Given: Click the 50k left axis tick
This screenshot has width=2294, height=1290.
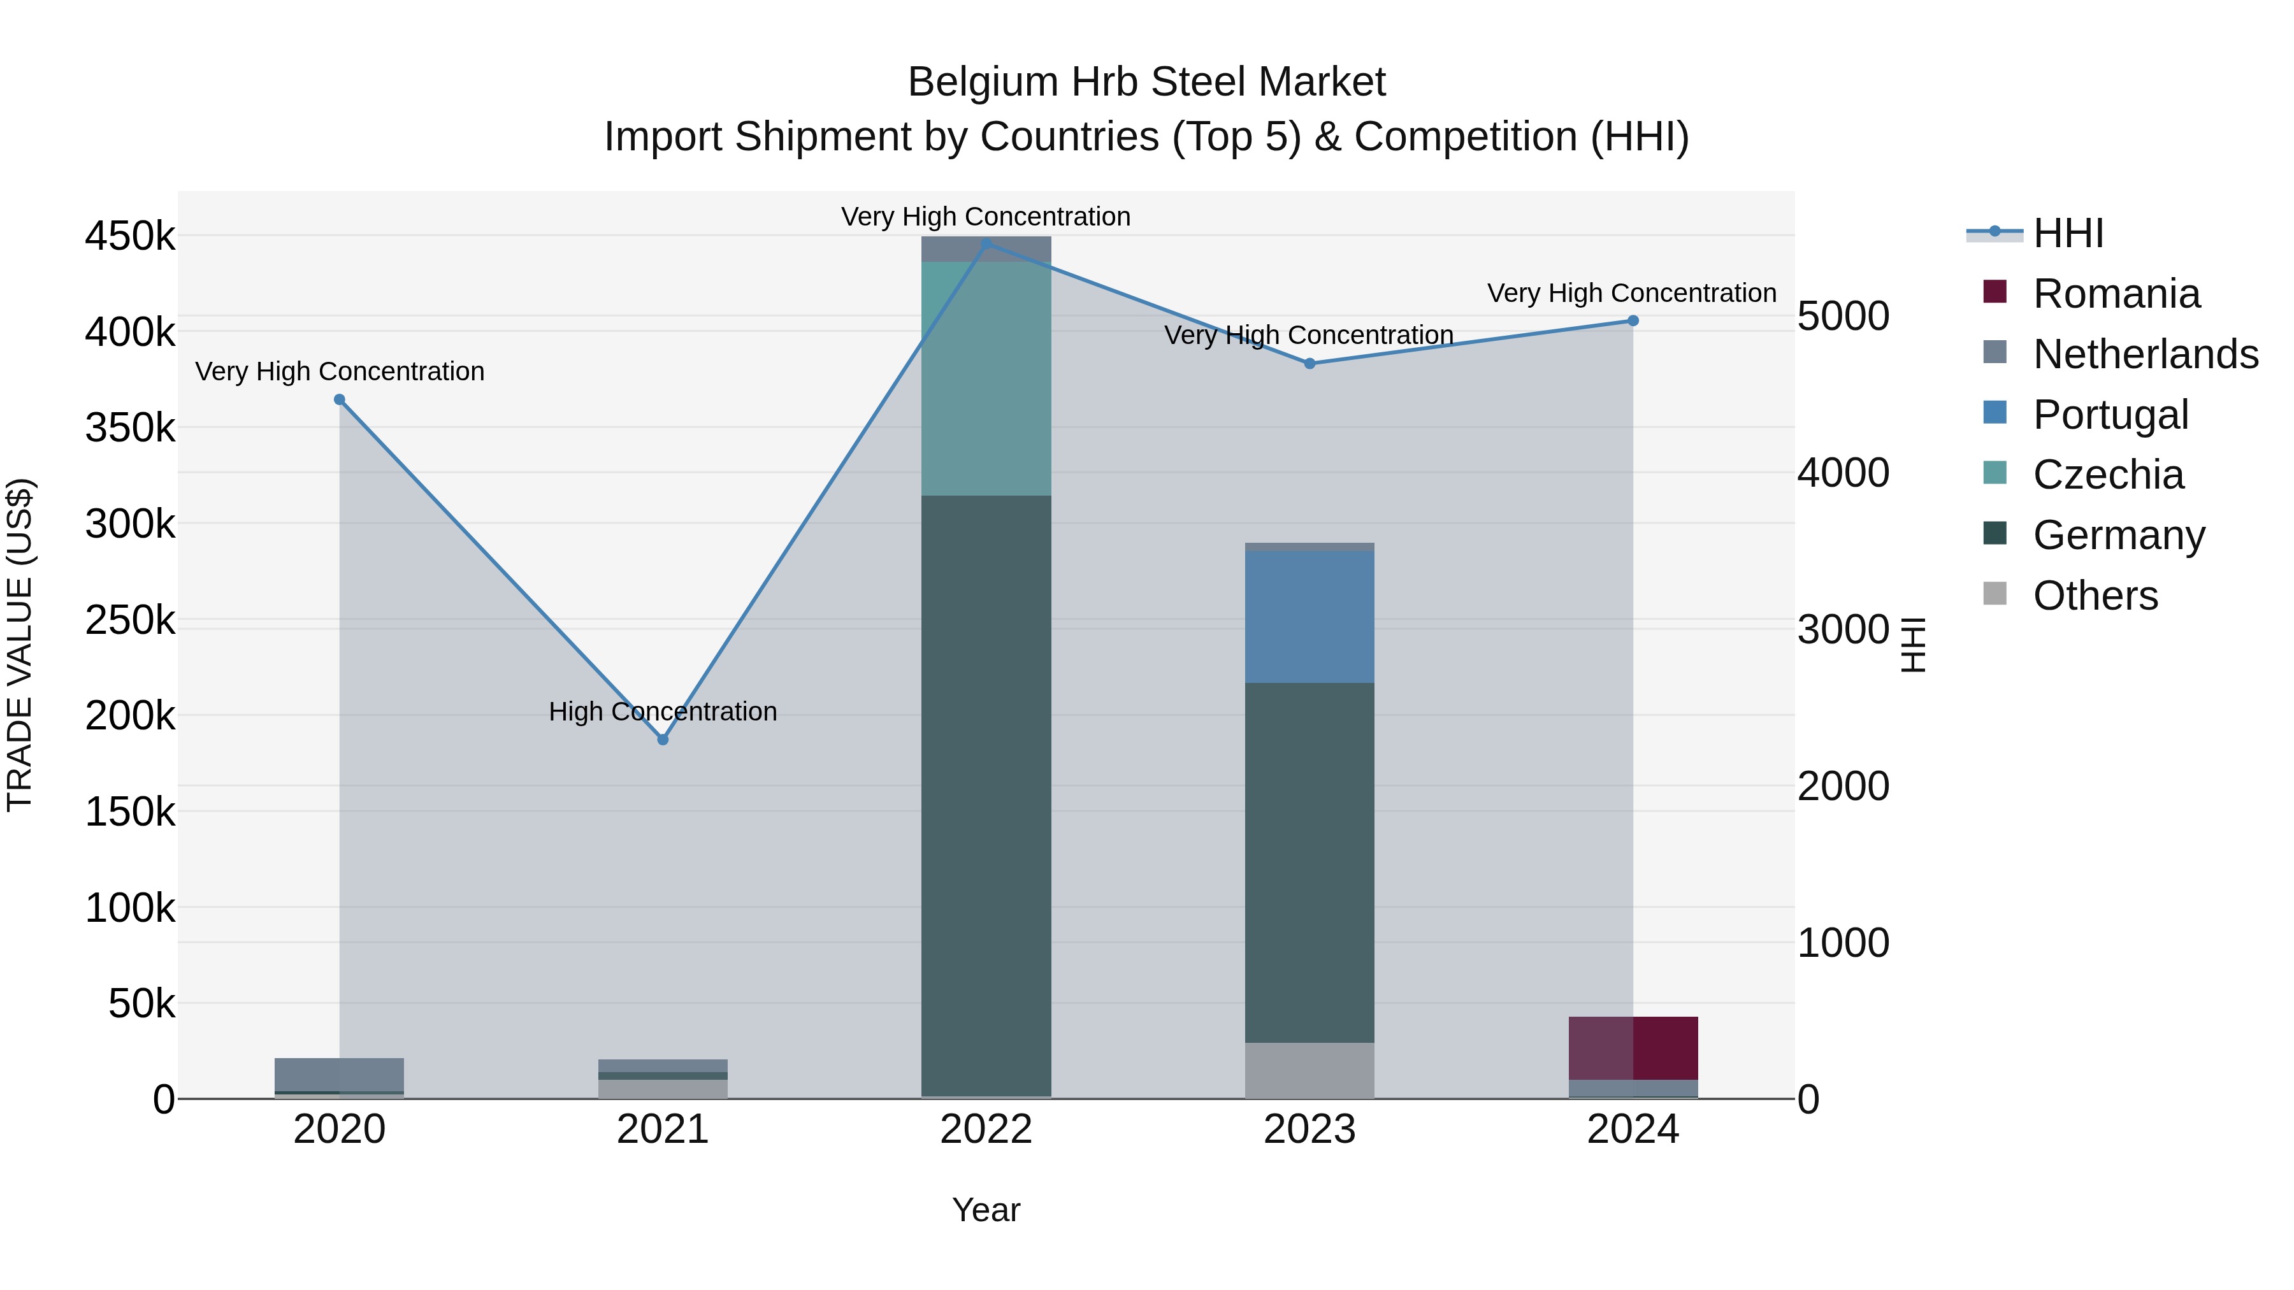Looking at the screenshot, I should click(x=141, y=1003).
